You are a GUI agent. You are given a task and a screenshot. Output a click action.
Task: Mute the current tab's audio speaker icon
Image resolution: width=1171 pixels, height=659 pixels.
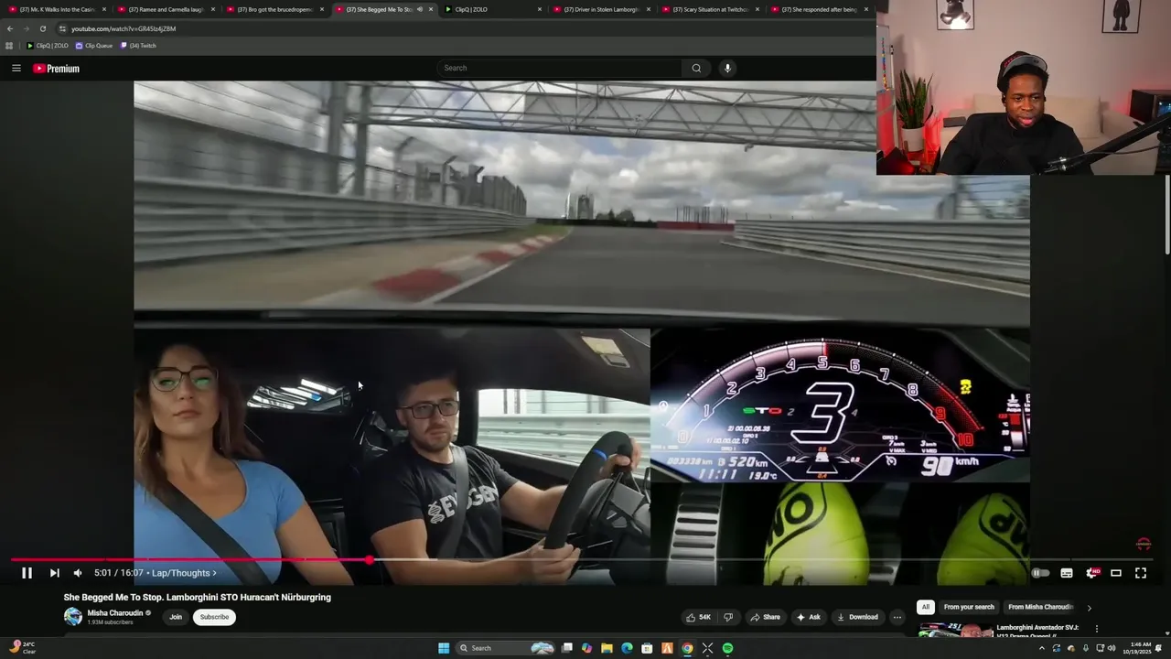click(420, 9)
